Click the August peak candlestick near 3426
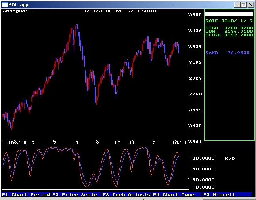This screenshot has width=256, height=200. (x=77, y=27)
